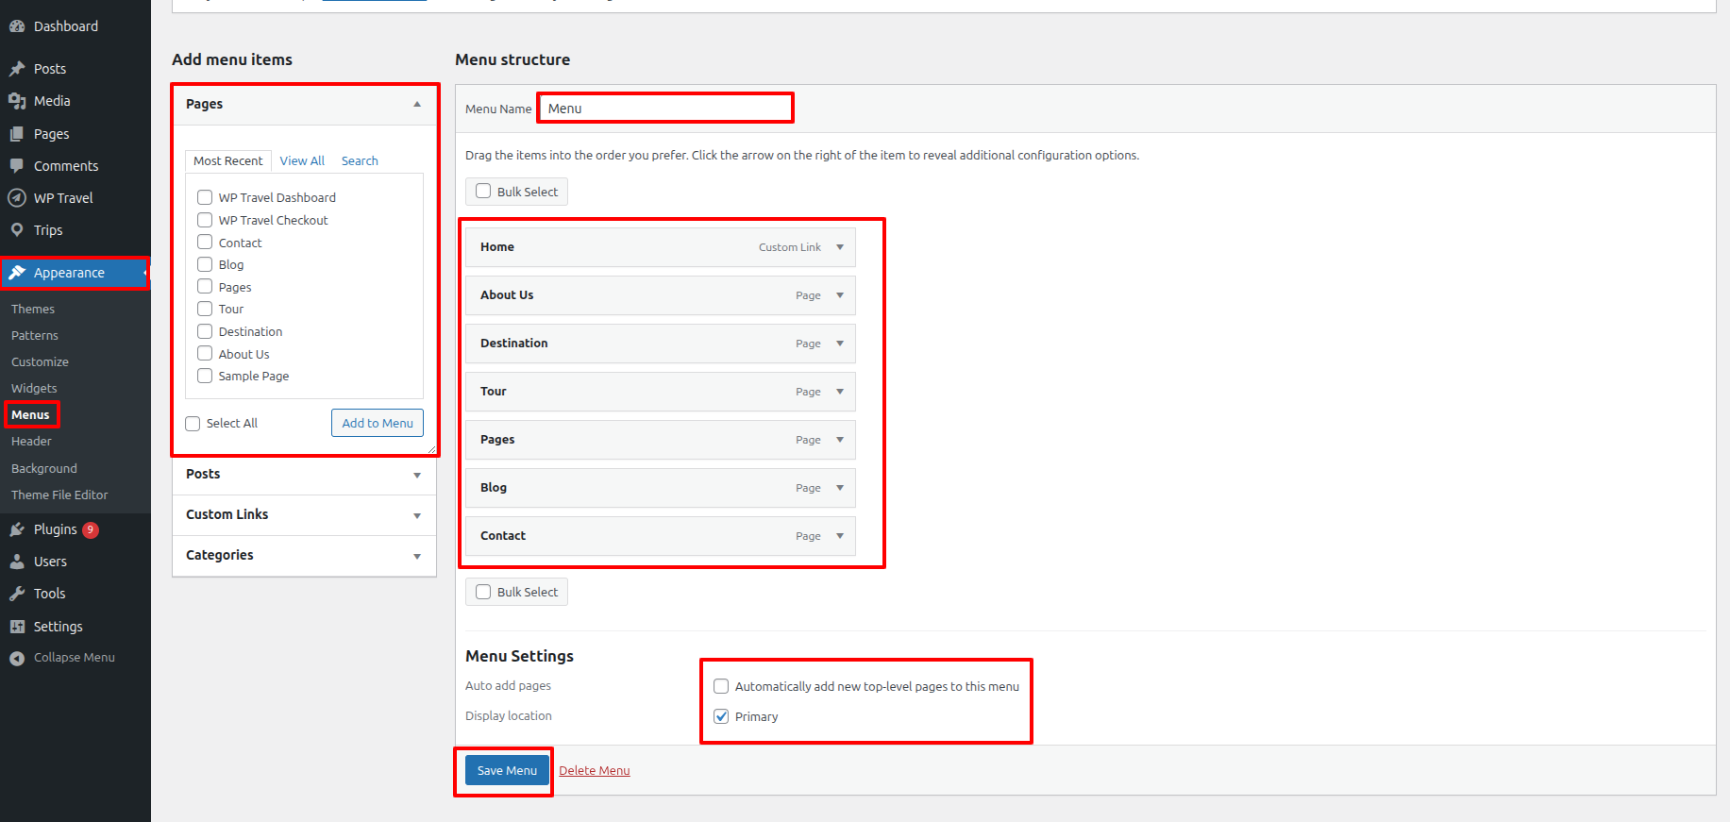Click the Plugins plug icon
Image resolution: width=1730 pixels, height=822 pixels.
(x=17, y=529)
